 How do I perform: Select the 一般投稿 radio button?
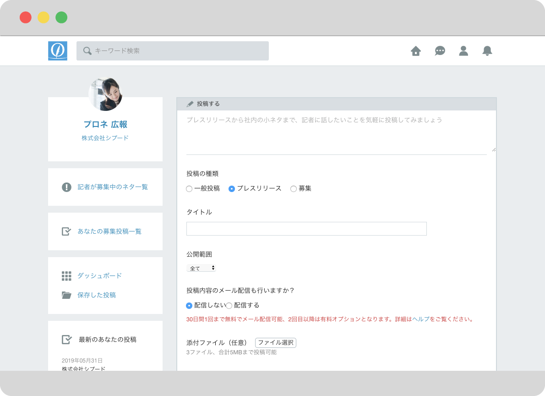coord(189,189)
